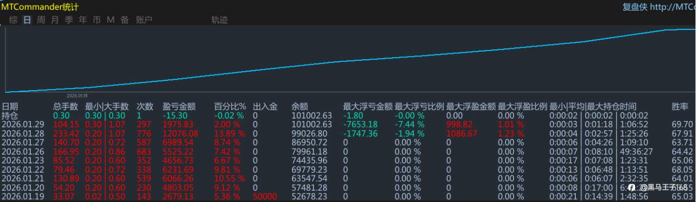The image size is (696, 202).
Task: Click the 日期 column header
Action: 10,106
